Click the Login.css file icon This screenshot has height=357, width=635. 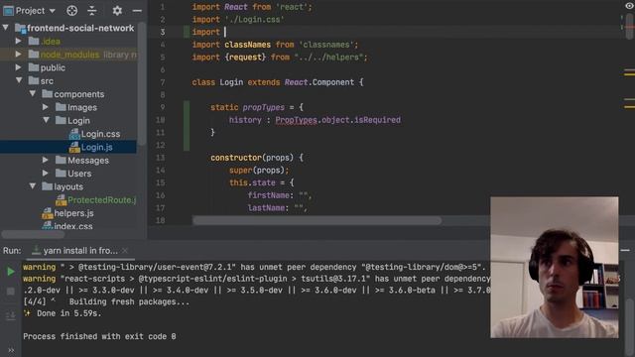(74, 134)
